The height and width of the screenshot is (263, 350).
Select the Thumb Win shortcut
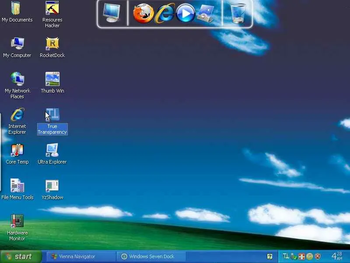coord(52,82)
